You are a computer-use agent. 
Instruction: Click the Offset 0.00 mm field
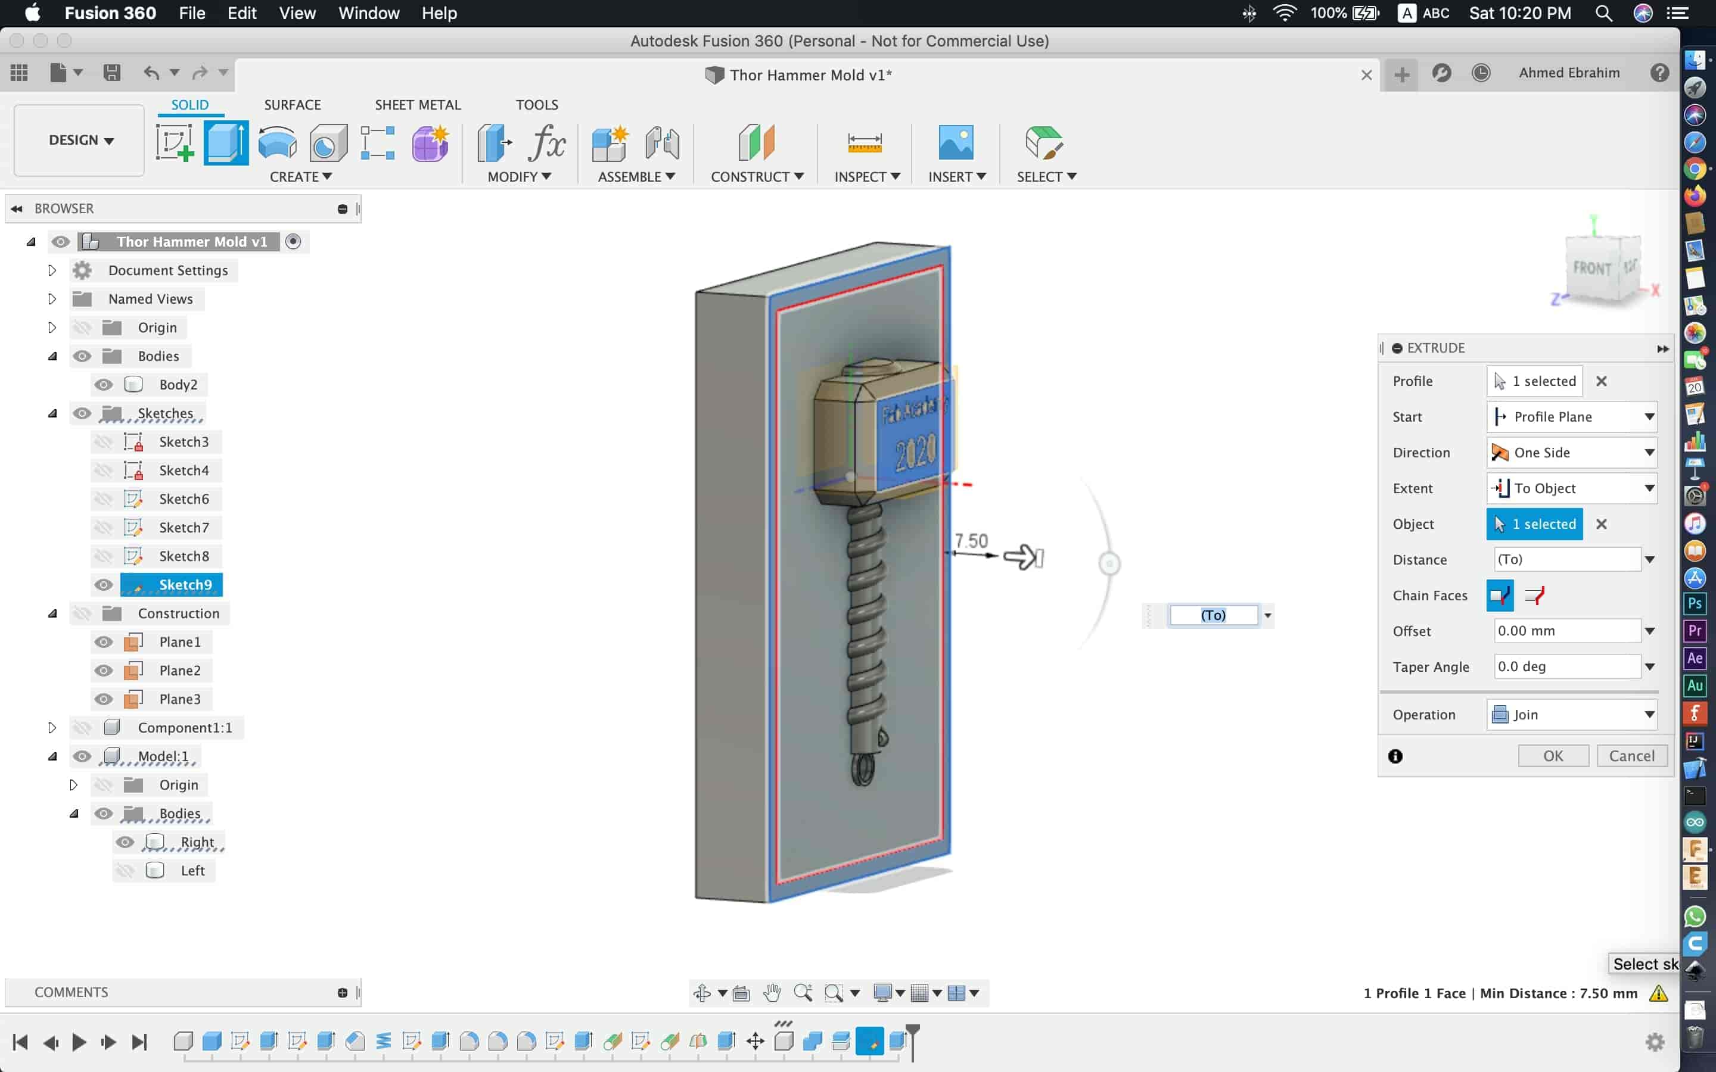pyautogui.click(x=1567, y=631)
